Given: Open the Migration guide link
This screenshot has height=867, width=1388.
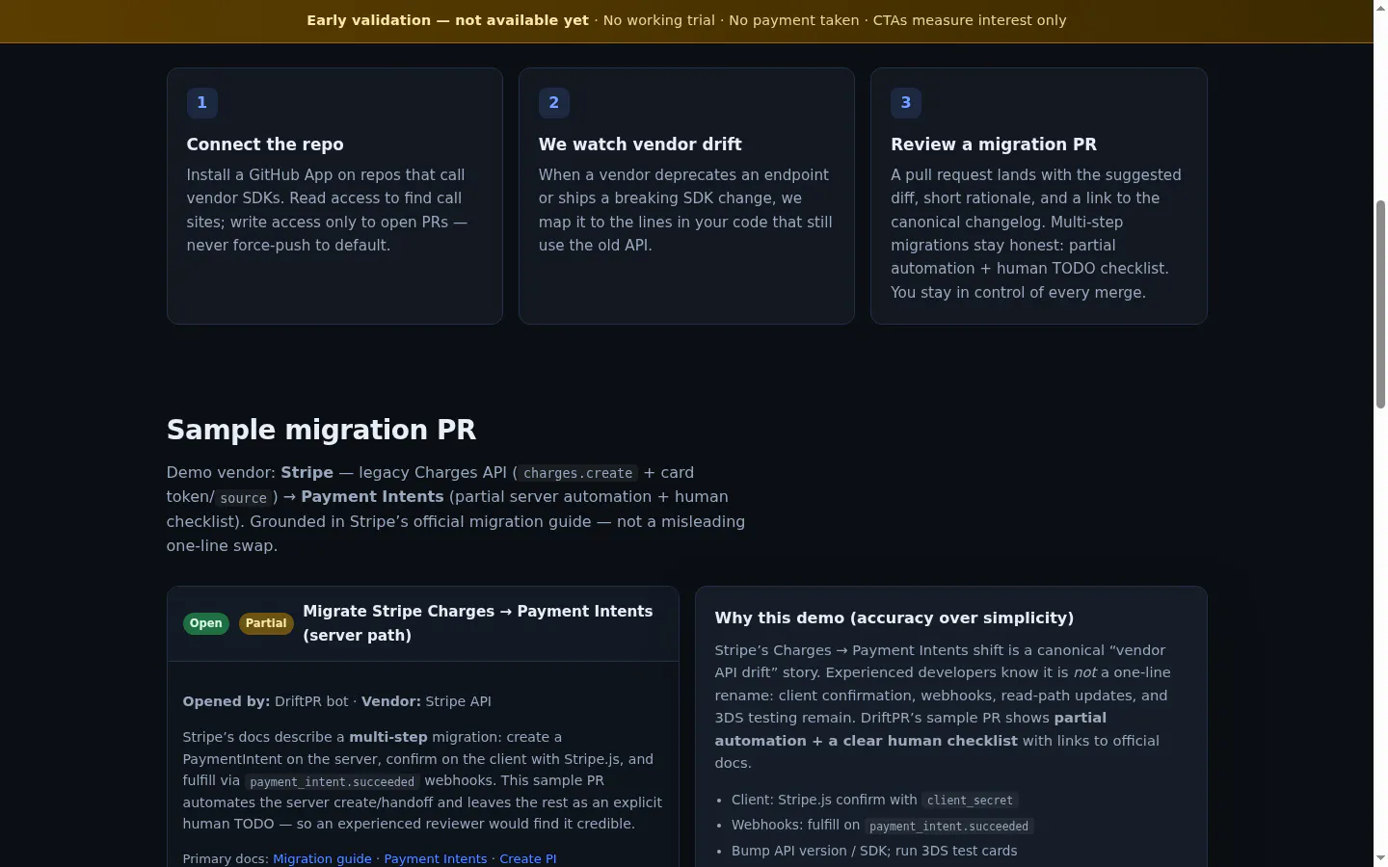Looking at the screenshot, I should pyautogui.click(x=322, y=858).
